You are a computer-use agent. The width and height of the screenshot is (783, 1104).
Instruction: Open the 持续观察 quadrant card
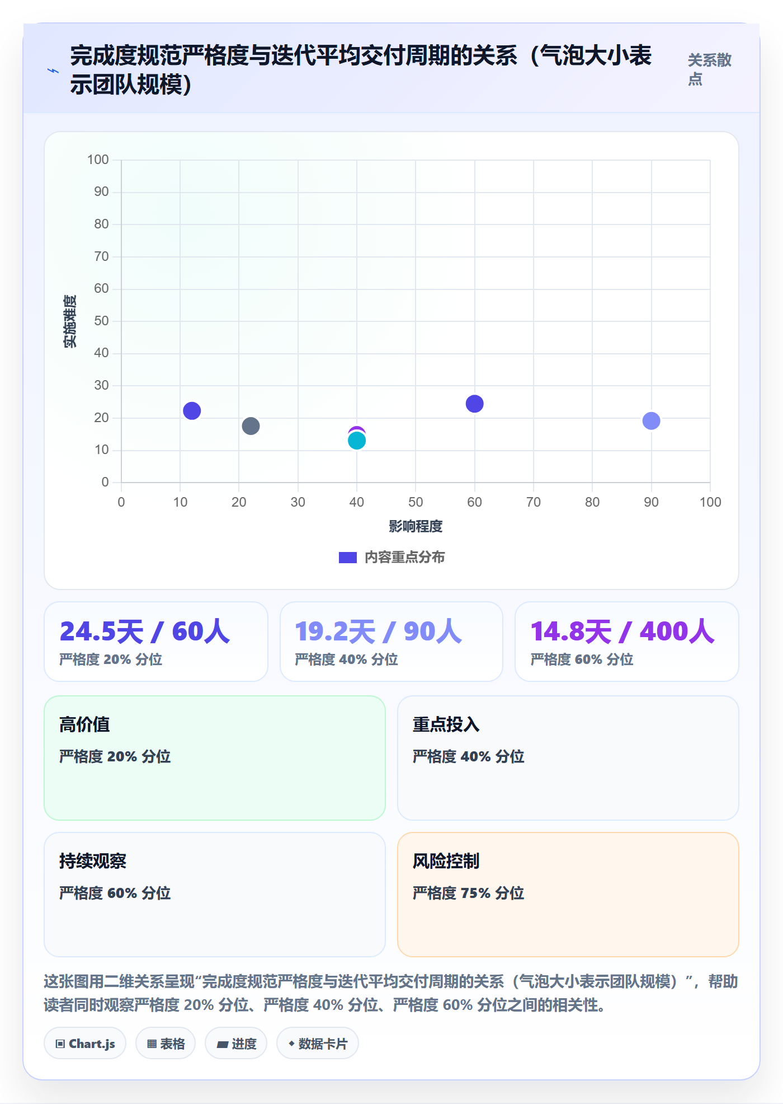[x=215, y=895]
